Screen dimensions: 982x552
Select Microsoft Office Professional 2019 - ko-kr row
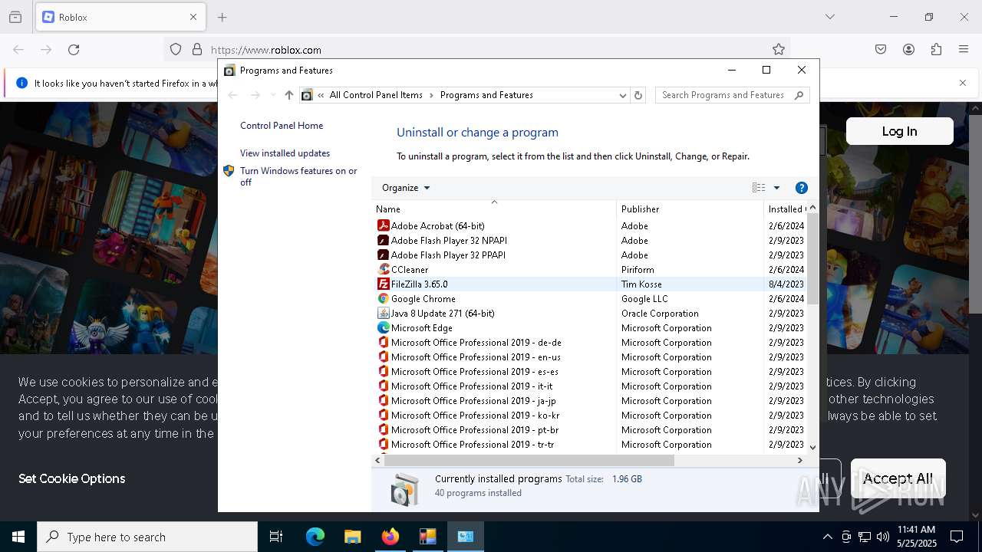pyautogui.click(x=589, y=415)
